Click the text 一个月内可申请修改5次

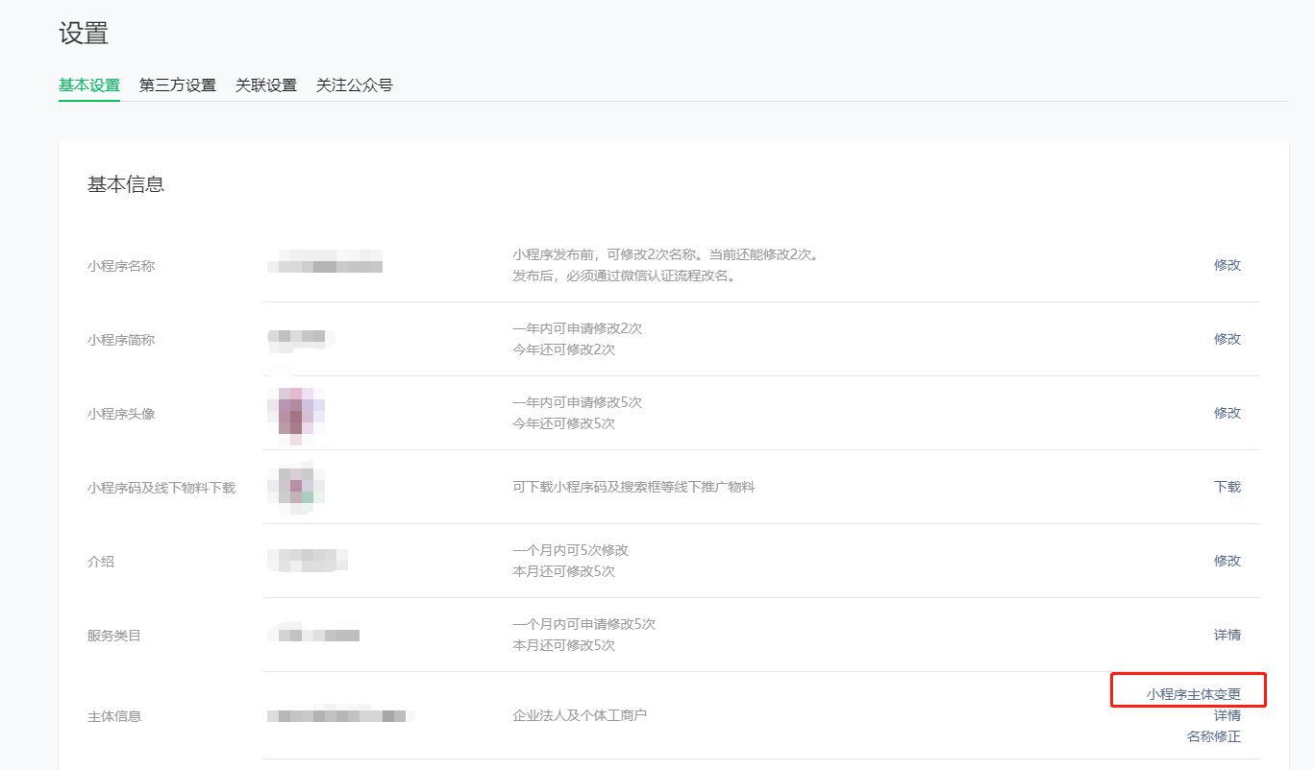(x=583, y=624)
